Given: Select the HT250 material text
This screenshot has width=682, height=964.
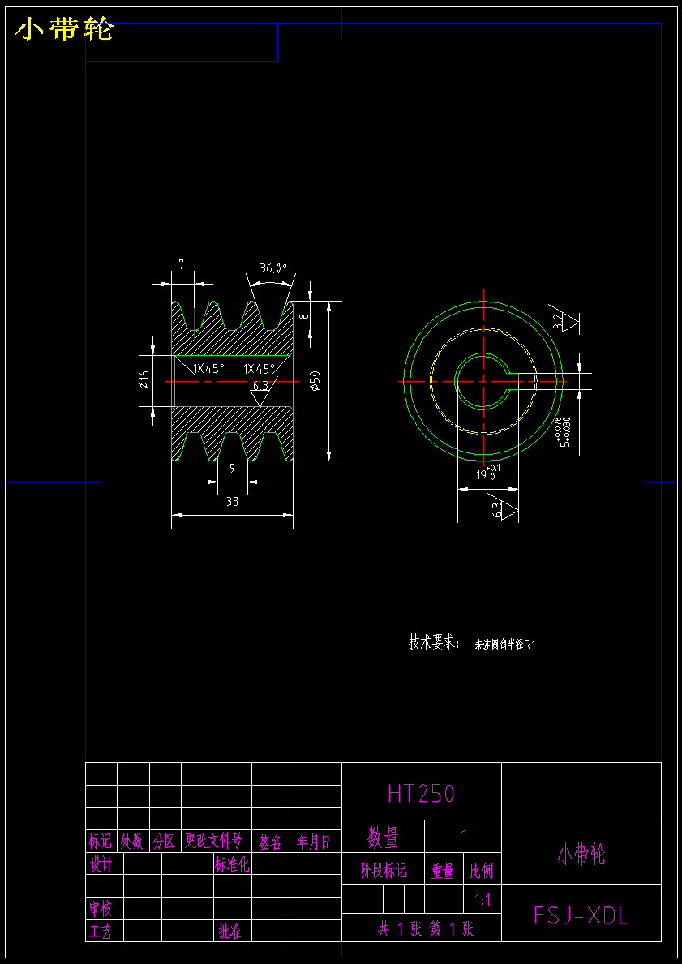Looking at the screenshot, I should pyautogui.click(x=421, y=794).
